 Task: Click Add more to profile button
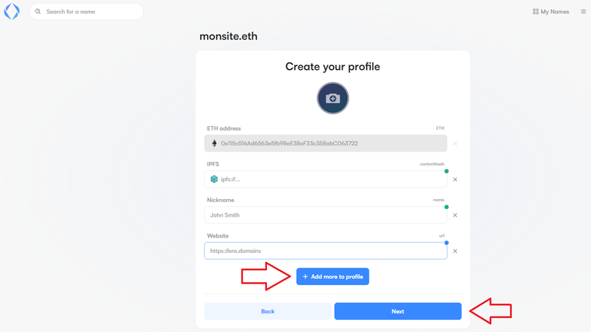(x=332, y=277)
